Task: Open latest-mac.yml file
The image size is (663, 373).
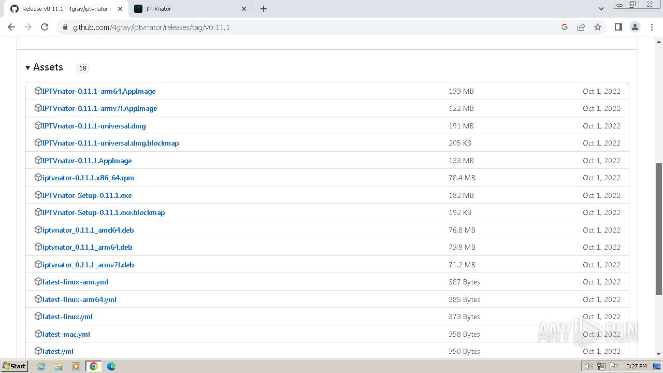Action: [66, 334]
